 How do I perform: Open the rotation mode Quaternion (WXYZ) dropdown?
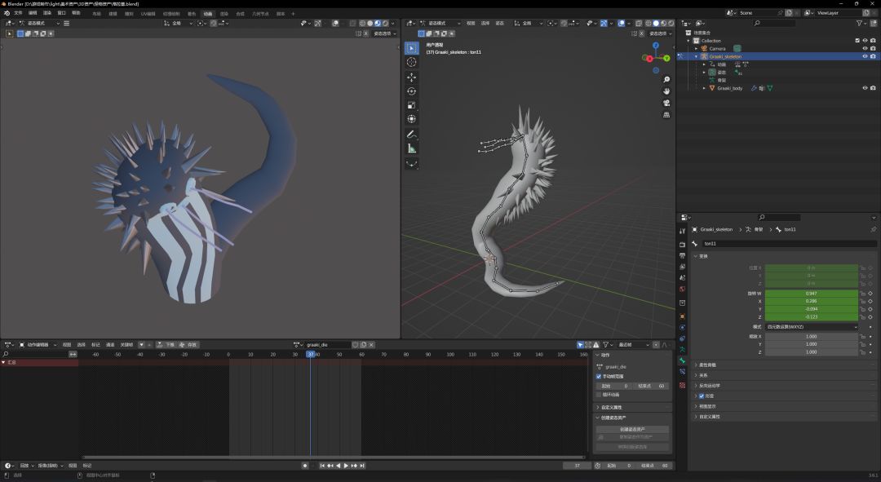click(811, 327)
